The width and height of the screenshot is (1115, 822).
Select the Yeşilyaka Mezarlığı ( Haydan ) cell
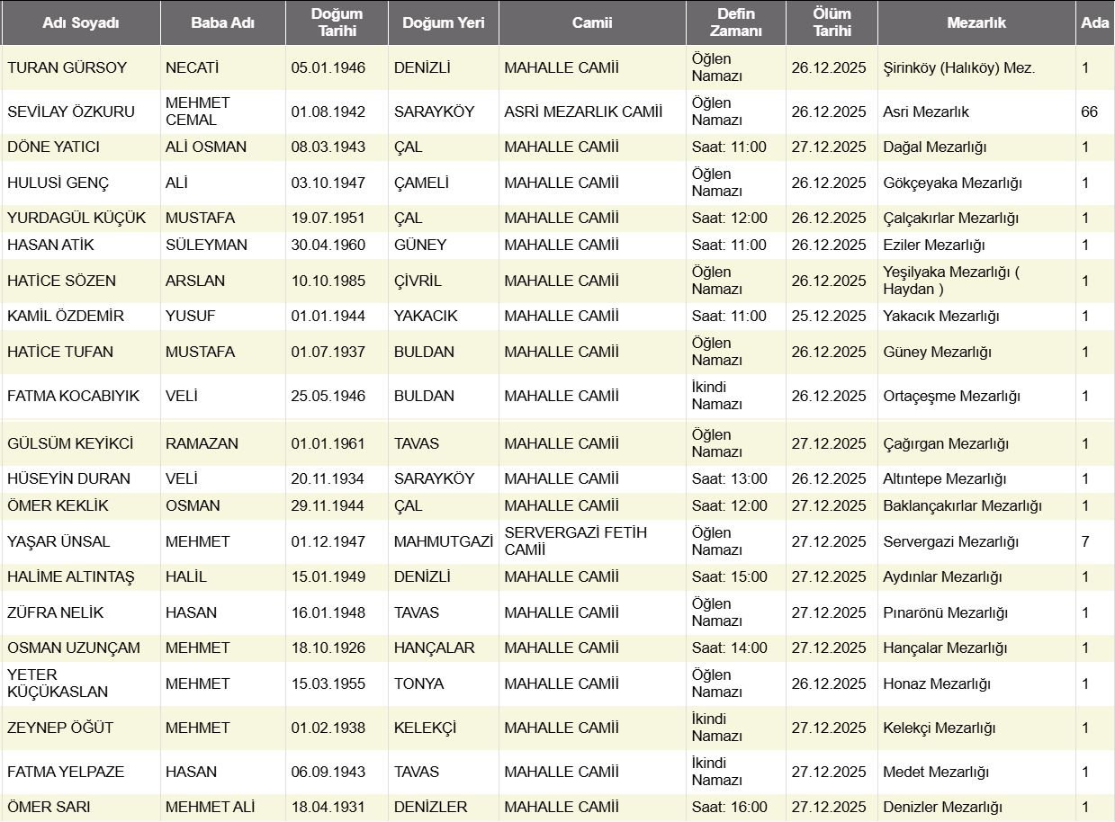point(951,281)
